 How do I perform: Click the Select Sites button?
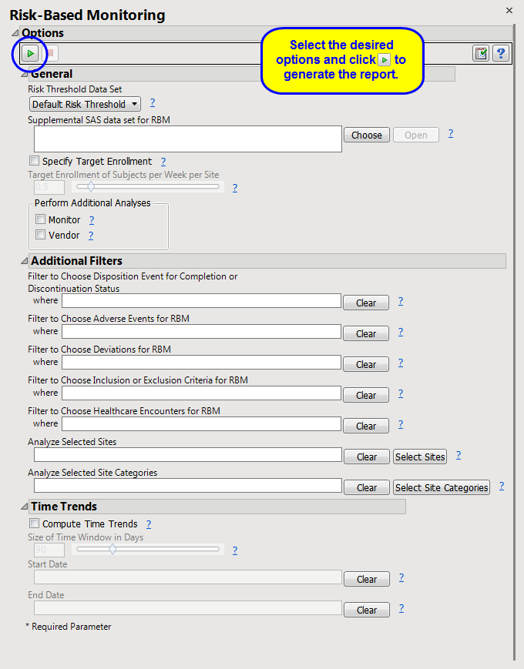(420, 457)
